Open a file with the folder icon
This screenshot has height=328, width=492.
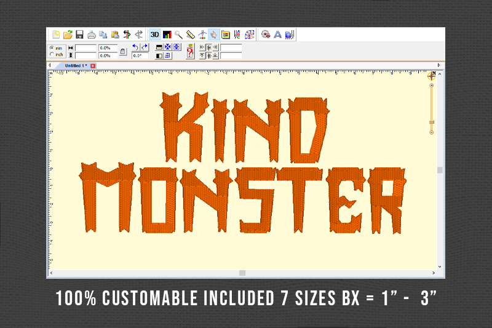(68, 34)
